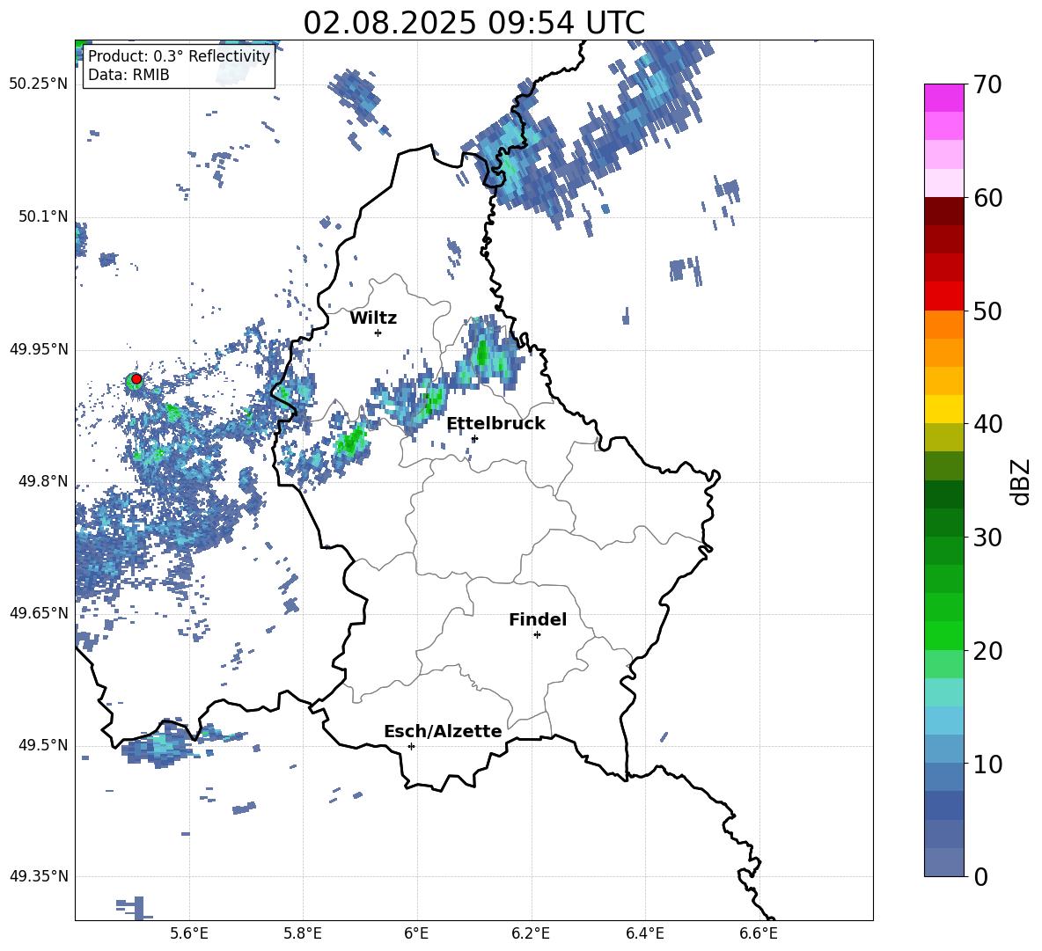Click the colorbar tick label 0
The height and width of the screenshot is (951, 1042).
(980, 876)
